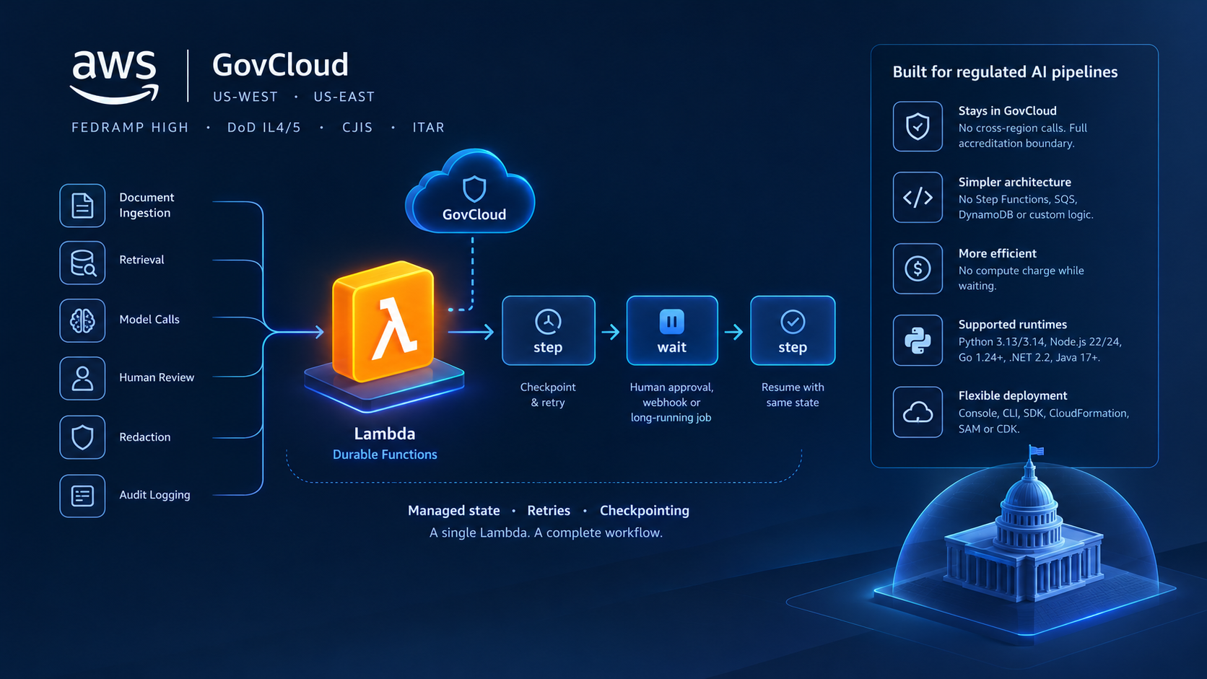
Task: Select the "Model Calls" label text
Action: click(149, 320)
